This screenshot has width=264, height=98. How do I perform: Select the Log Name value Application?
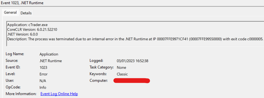pyautogui.click(x=49, y=54)
